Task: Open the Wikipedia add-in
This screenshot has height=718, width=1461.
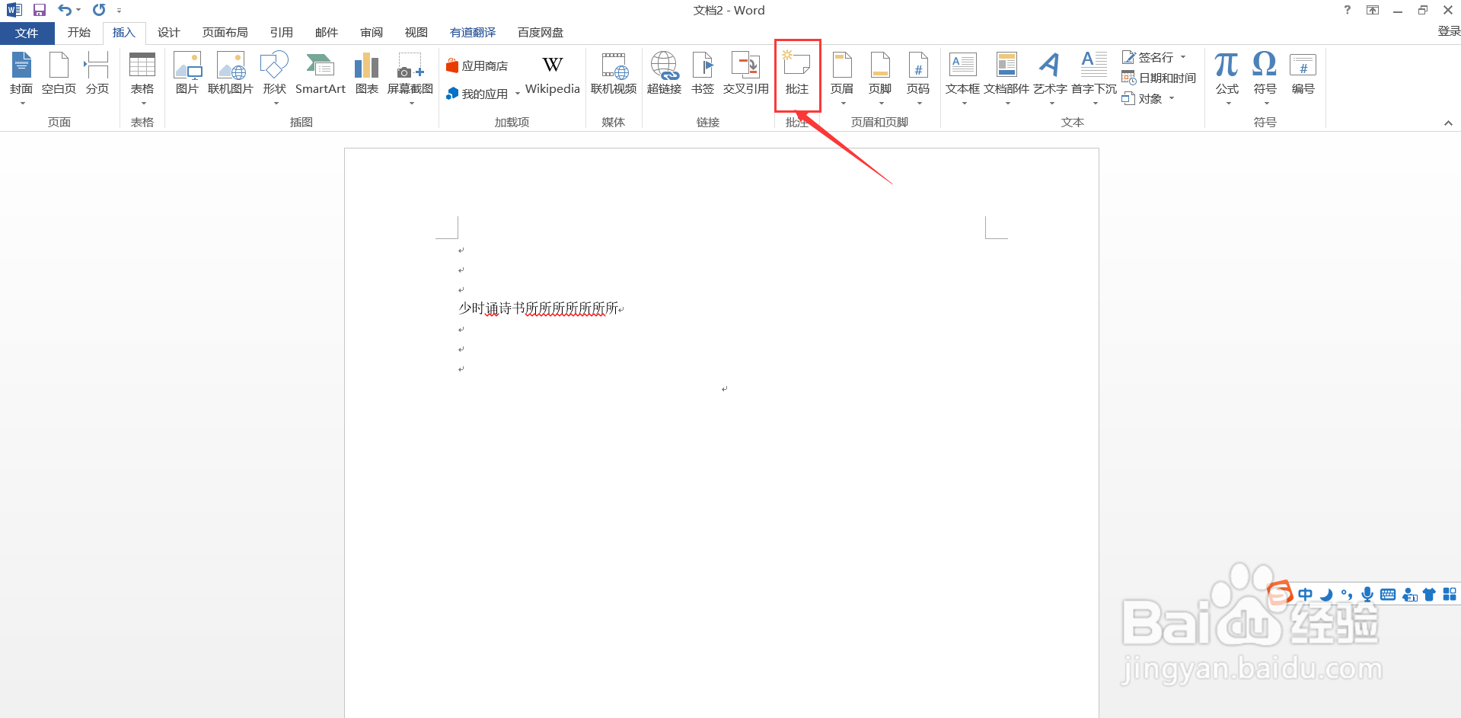Action: [x=553, y=74]
